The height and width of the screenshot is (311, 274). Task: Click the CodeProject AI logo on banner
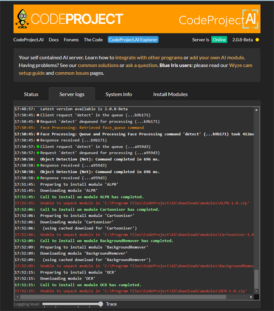coord(219,19)
